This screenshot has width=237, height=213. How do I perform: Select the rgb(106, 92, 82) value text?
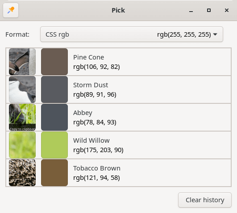96,67
